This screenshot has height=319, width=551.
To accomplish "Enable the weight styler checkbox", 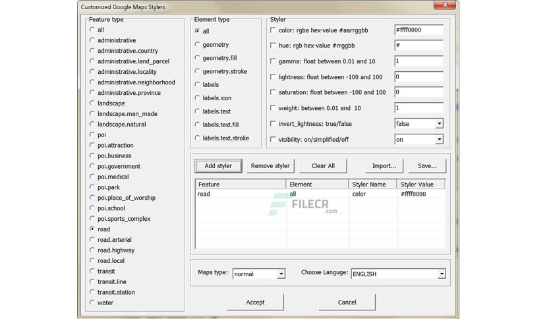I will pyautogui.click(x=273, y=108).
